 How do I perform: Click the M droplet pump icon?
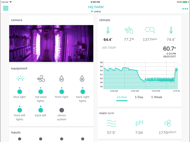click(x=61, y=79)
